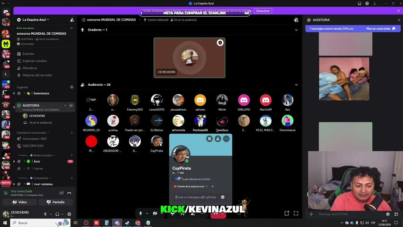Open the invite people icon beside server name
The width and height of the screenshot is (403, 227).
click(x=72, y=20)
